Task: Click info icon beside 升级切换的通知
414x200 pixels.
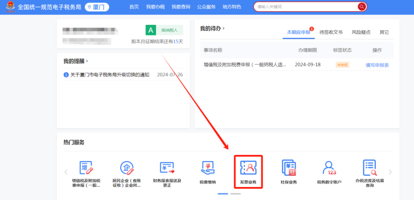Action: pyautogui.click(x=66, y=75)
